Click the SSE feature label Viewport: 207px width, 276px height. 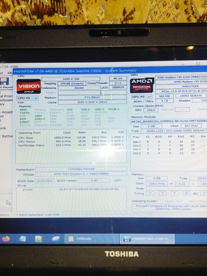[x=70, y=109]
